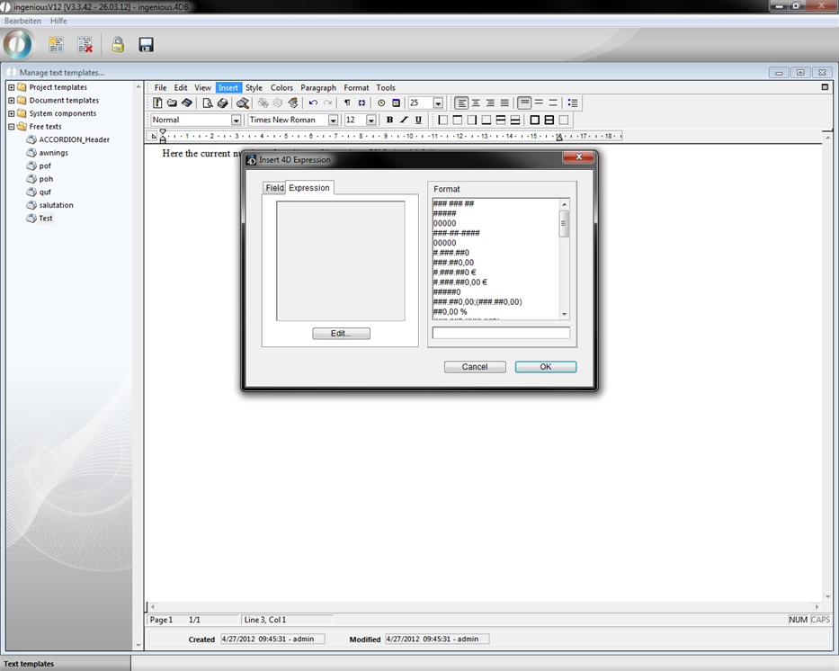Switch to the Field tab in the dialog
Screen dimensions: 839x671
274,188
